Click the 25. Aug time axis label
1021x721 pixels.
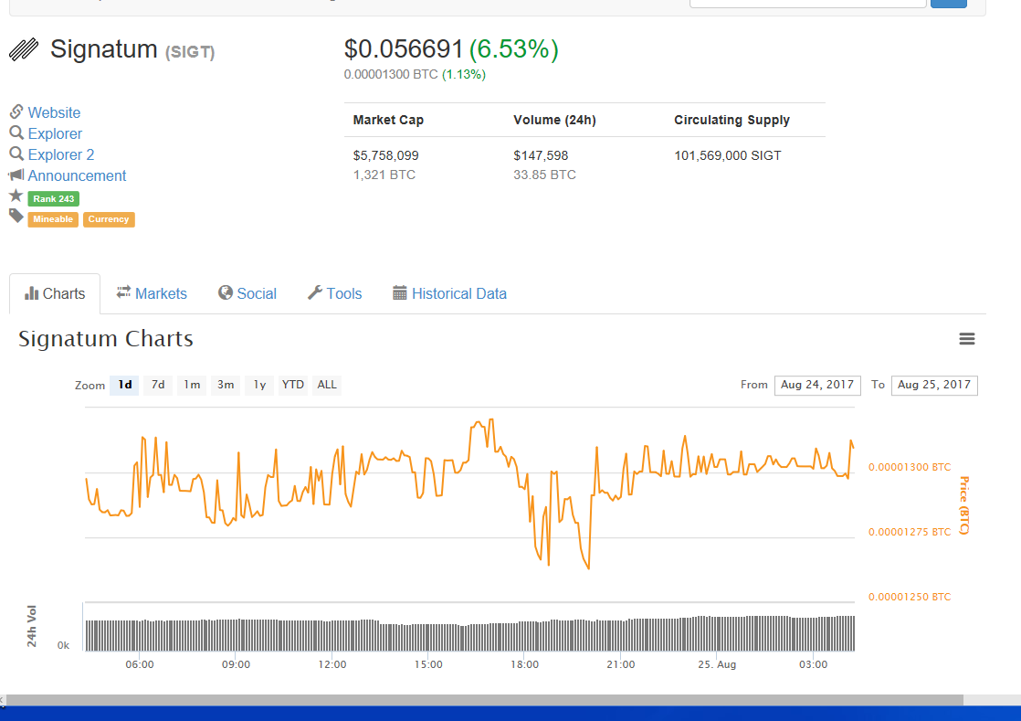717,664
